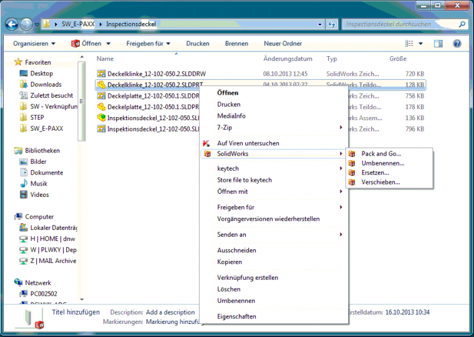The image size is (474, 337).
Task: Click the Musik note icon in the sidebar
Action: tap(24, 184)
